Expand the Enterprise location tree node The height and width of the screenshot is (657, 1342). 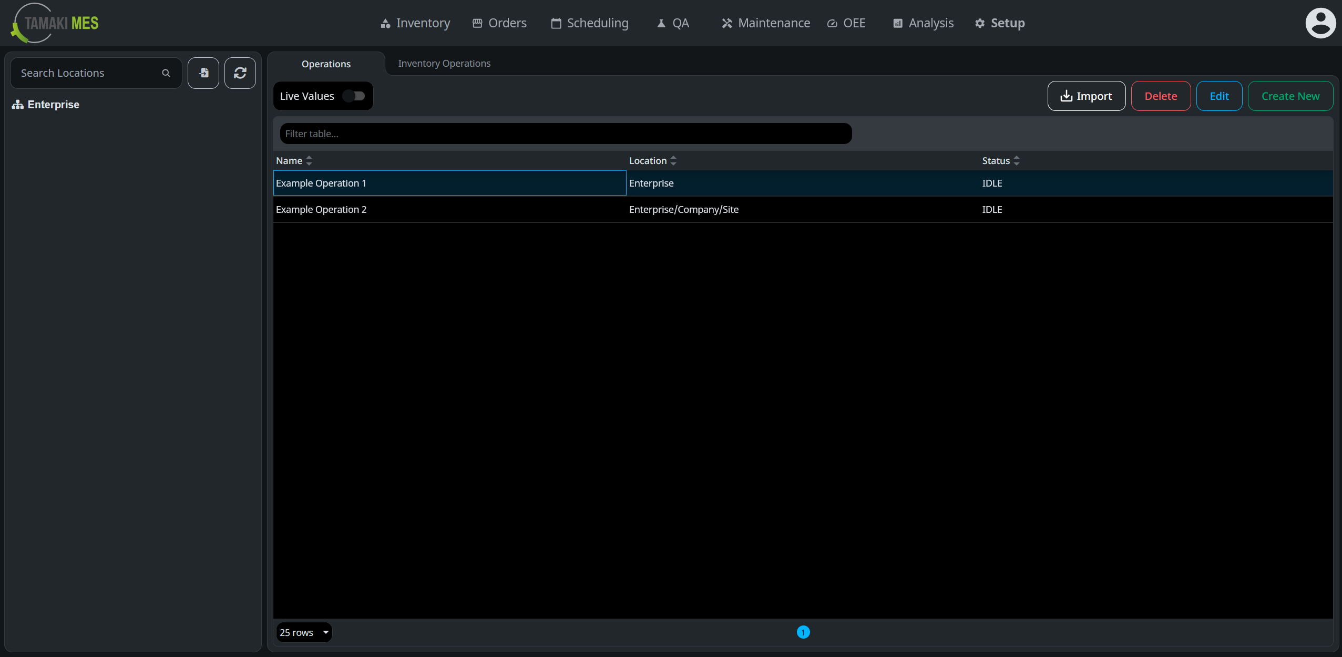pos(17,104)
